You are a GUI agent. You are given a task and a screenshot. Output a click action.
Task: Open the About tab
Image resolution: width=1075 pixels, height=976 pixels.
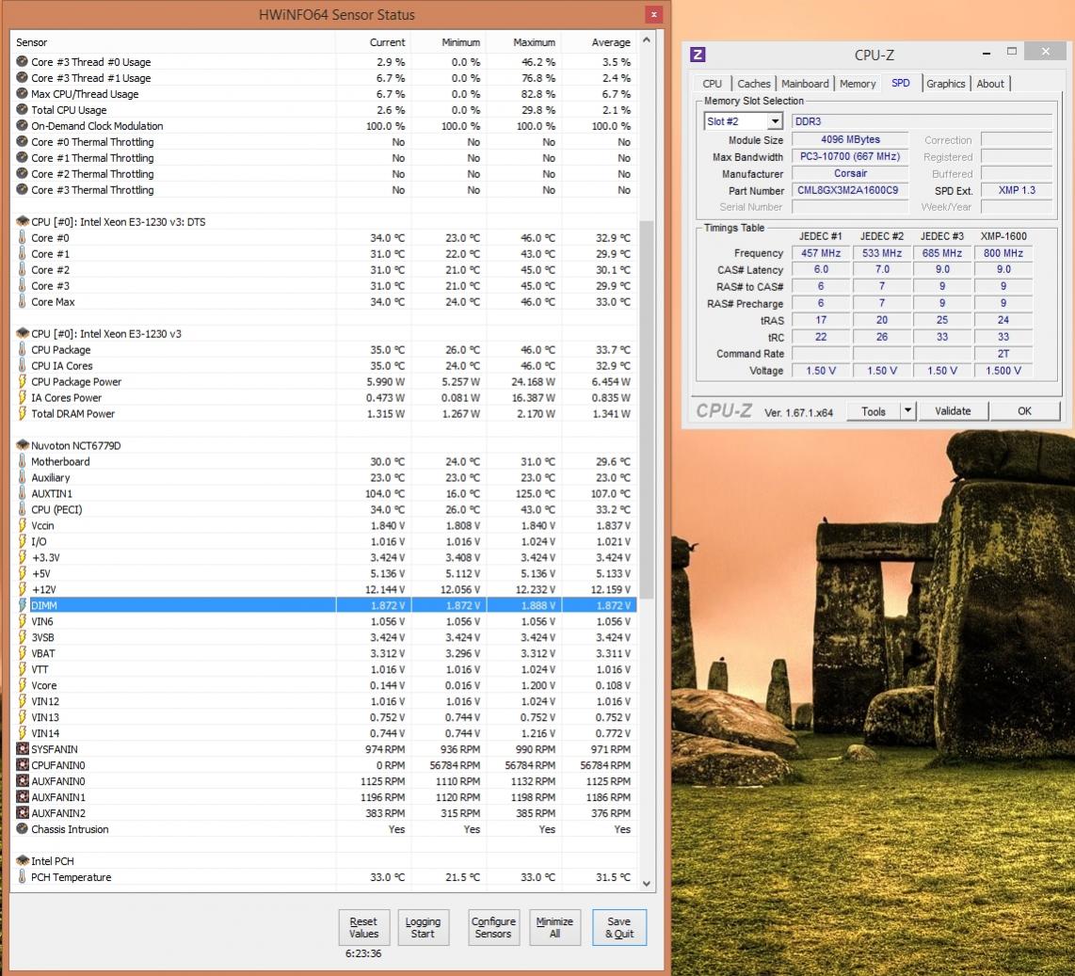(x=990, y=84)
